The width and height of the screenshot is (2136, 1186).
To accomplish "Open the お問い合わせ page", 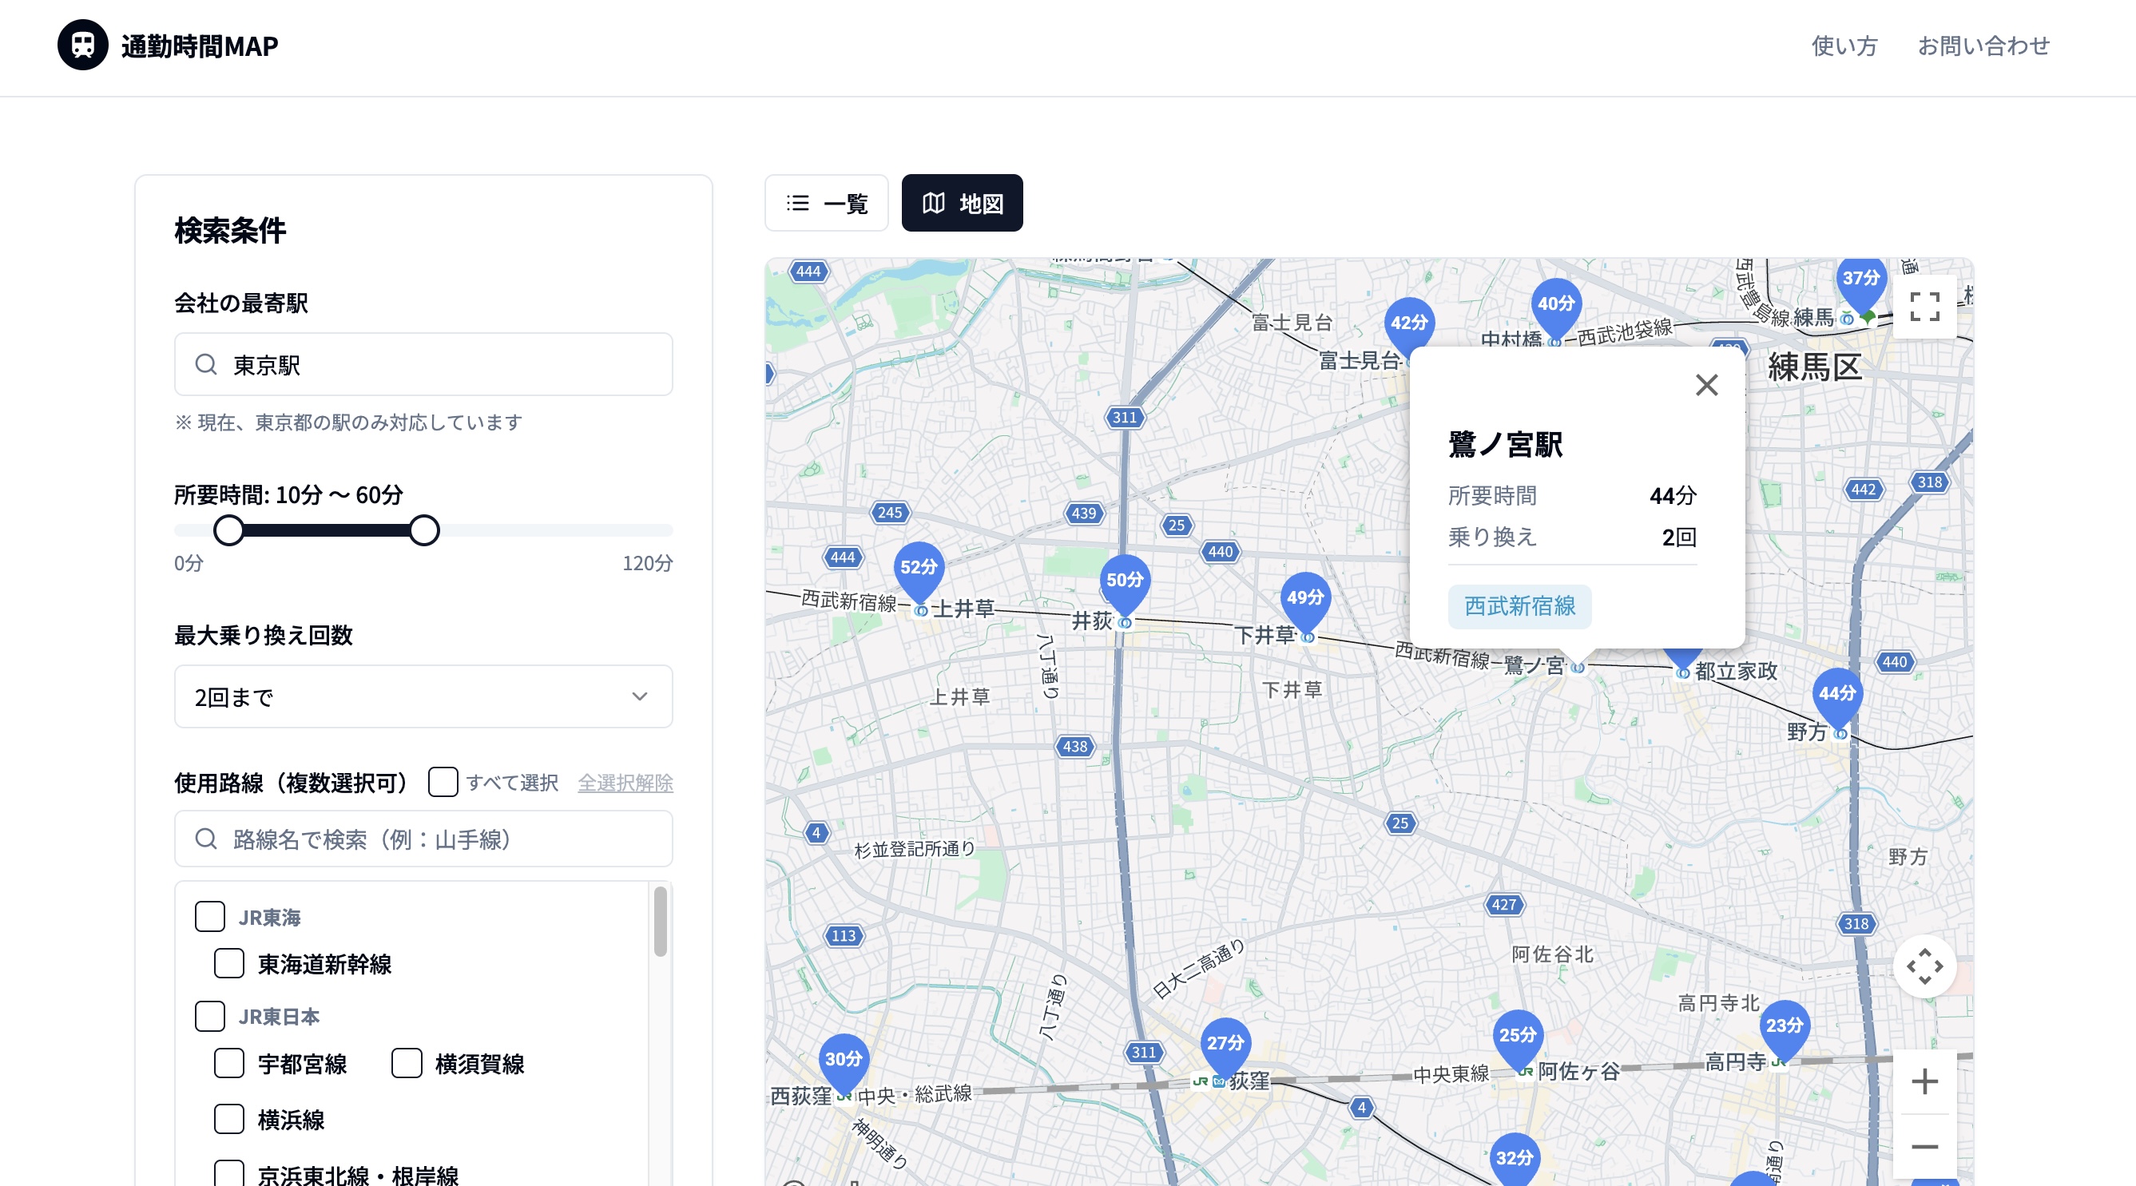I will 1984,46.
